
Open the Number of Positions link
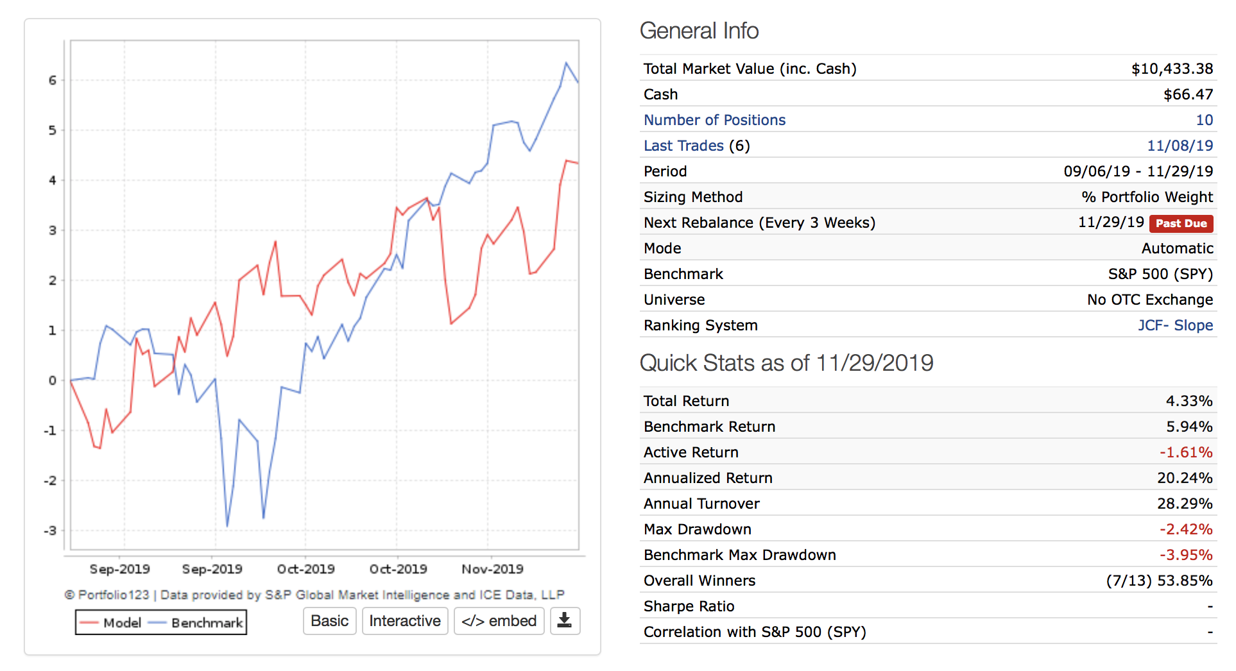coord(714,120)
